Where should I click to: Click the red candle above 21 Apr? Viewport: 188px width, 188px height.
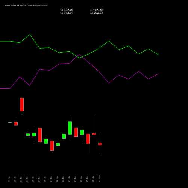point(52,146)
